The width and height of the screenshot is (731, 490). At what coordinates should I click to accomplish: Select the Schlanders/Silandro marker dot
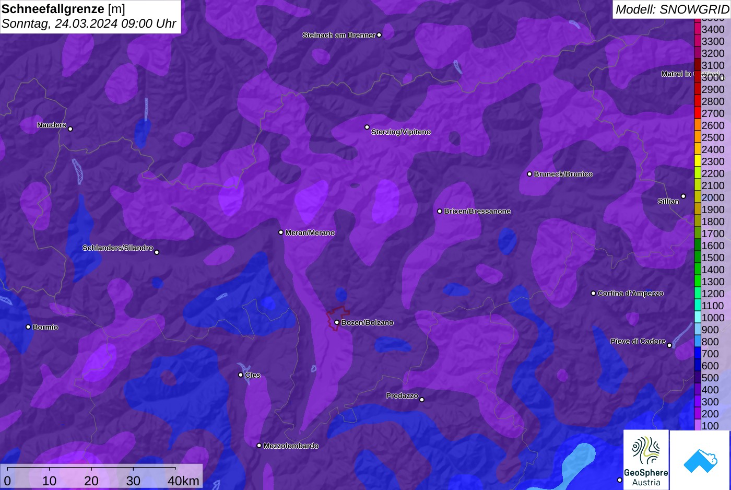click(x=157, y=252)
